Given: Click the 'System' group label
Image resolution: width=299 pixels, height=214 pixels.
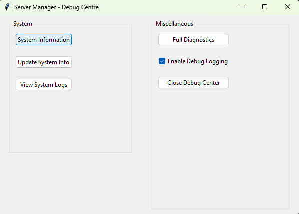Looking at the screenshot, I should point(23,24).
